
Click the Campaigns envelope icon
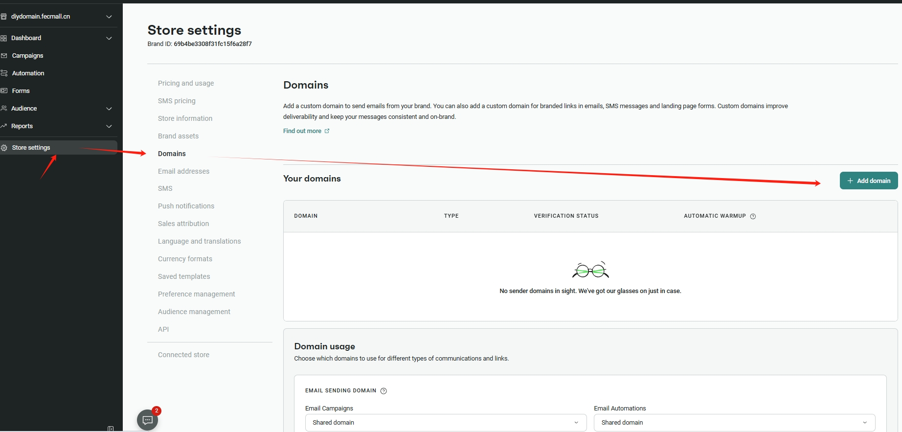pyautogui.click(x=4, y=56)
